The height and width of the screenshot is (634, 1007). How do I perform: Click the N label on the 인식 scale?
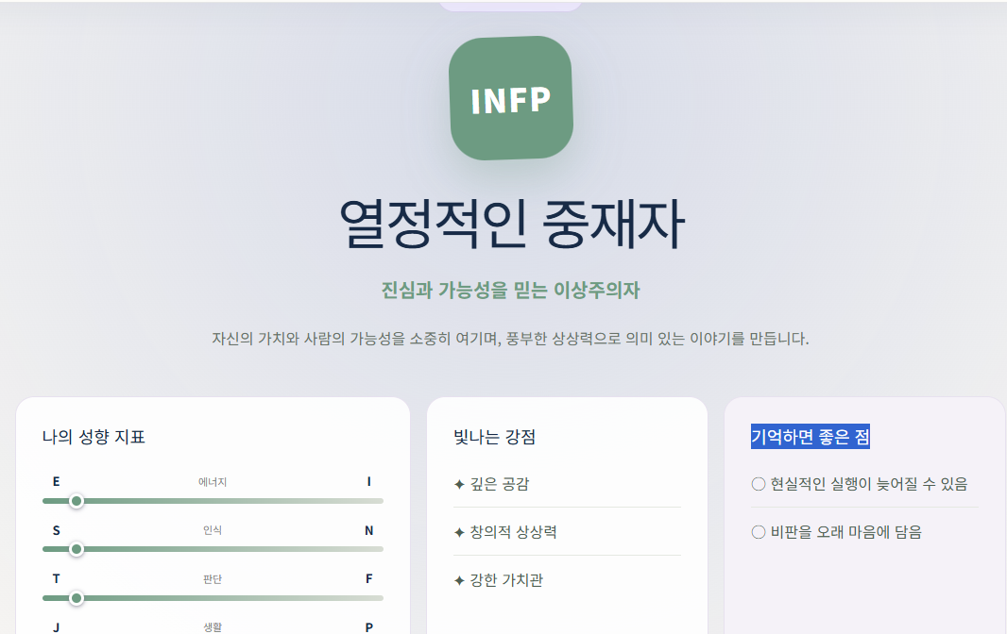point(368,530)
